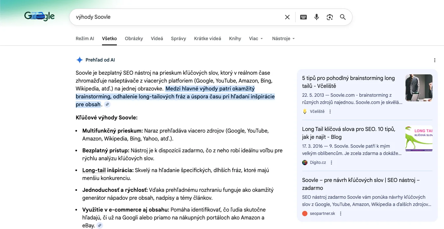Open the Long Tail klíčová slova article
Image resolution: width=444 pixels, height=229 pixels.
point(349,133)
